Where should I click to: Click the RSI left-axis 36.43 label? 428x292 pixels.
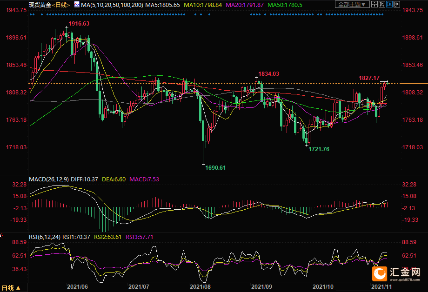click(20, 269)
